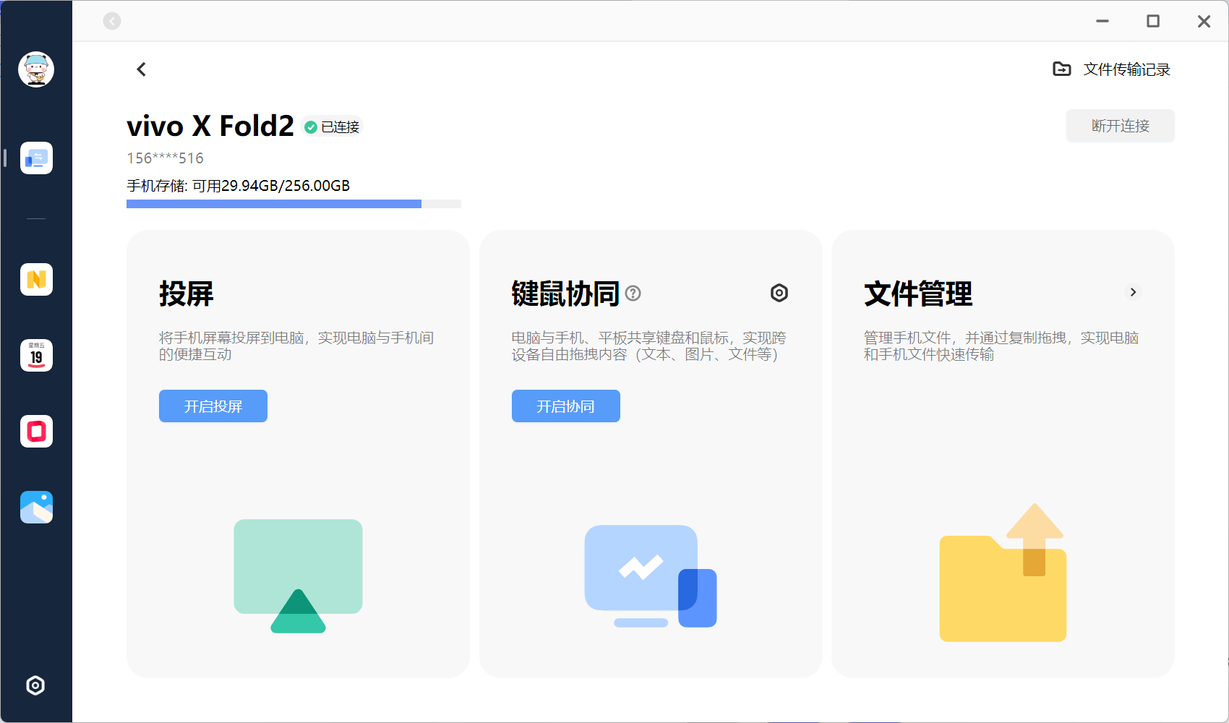Image resolution: width=1229 pixels, height=723 pixels.
Task: Click the green 已连接 status badge
Action: pos(332,127)
